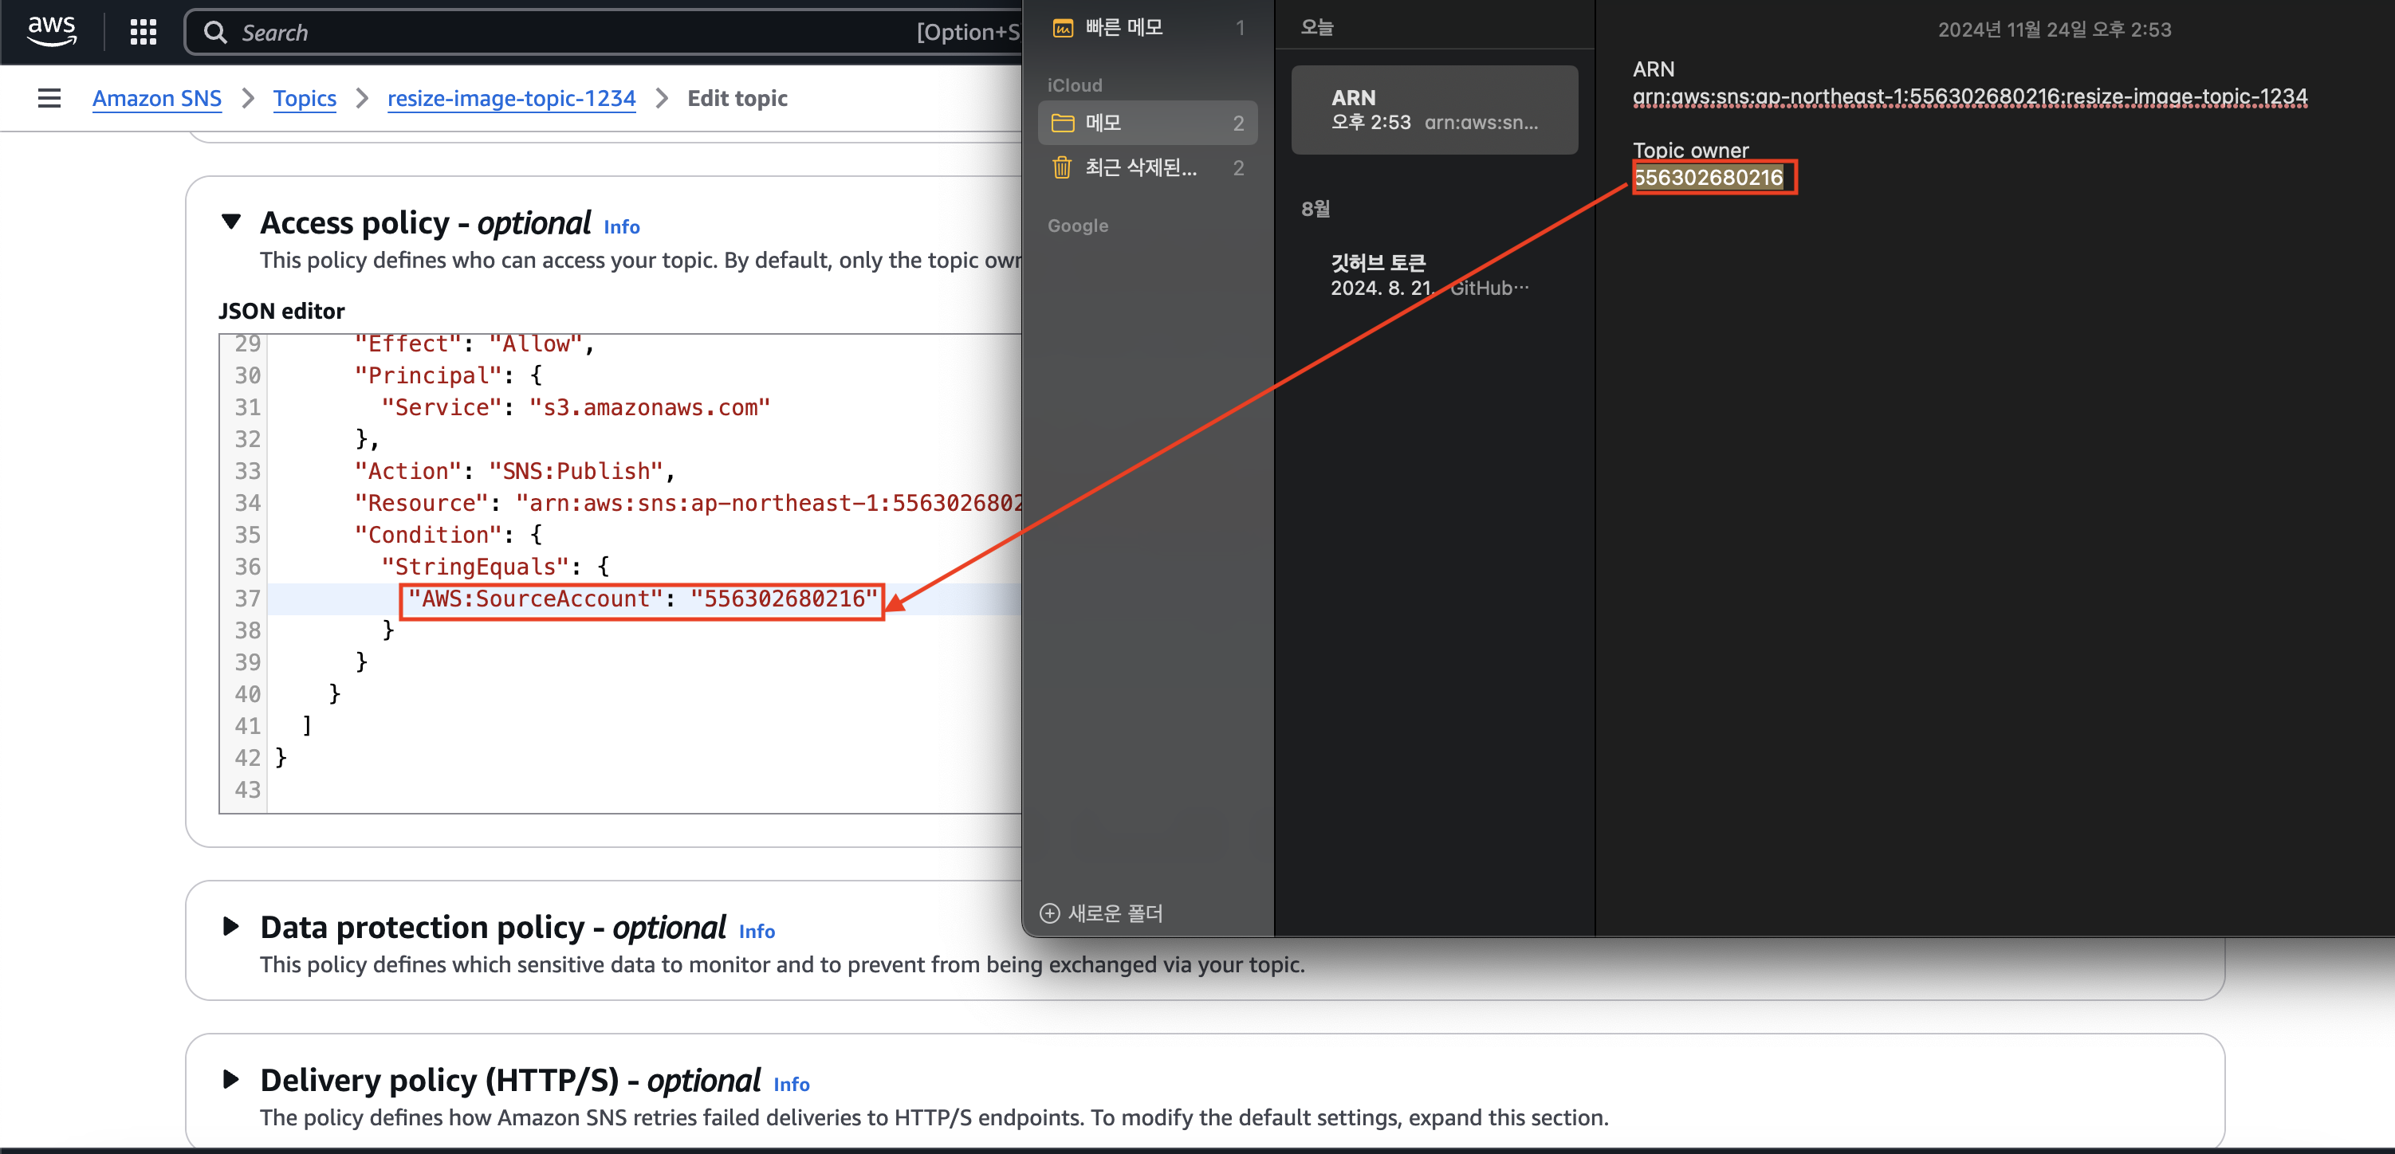Open the AWS services grid menu
This screenshot has height=1154, width=2395.
point(144,33)
